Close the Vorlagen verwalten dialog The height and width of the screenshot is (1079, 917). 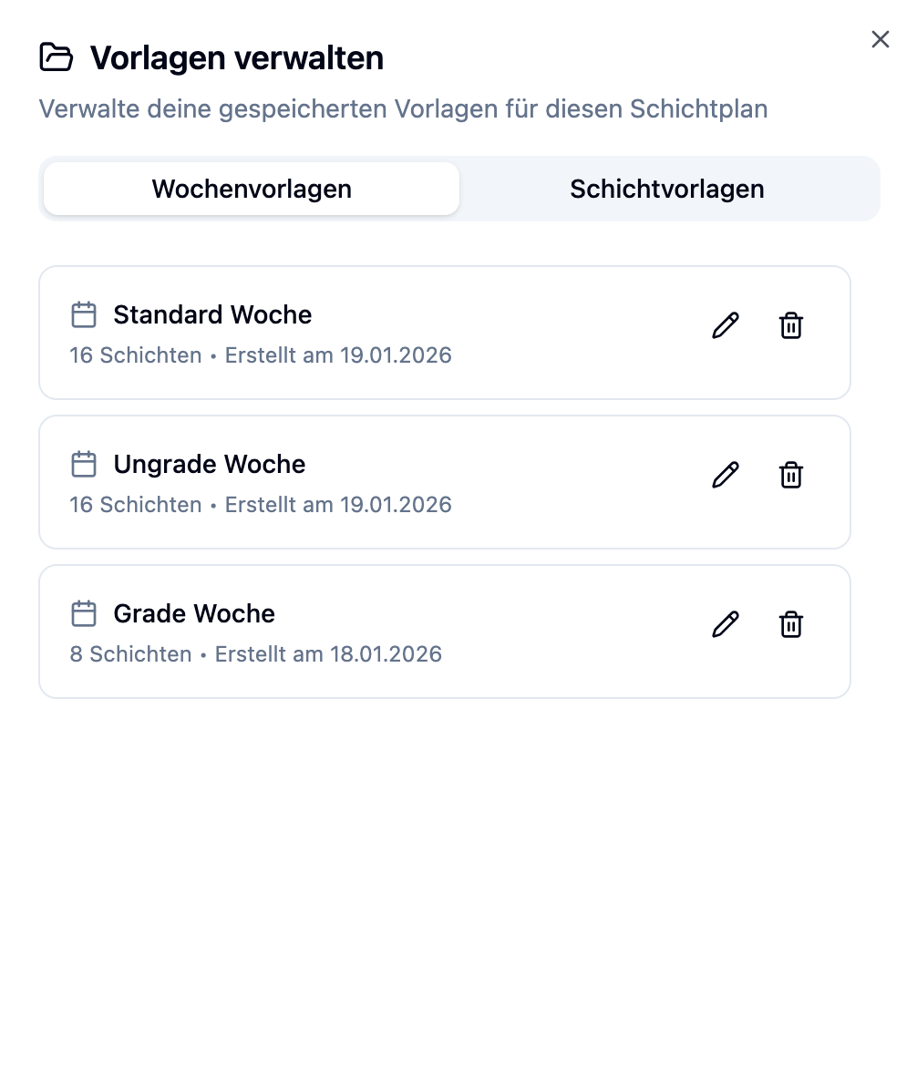point(880,39)
